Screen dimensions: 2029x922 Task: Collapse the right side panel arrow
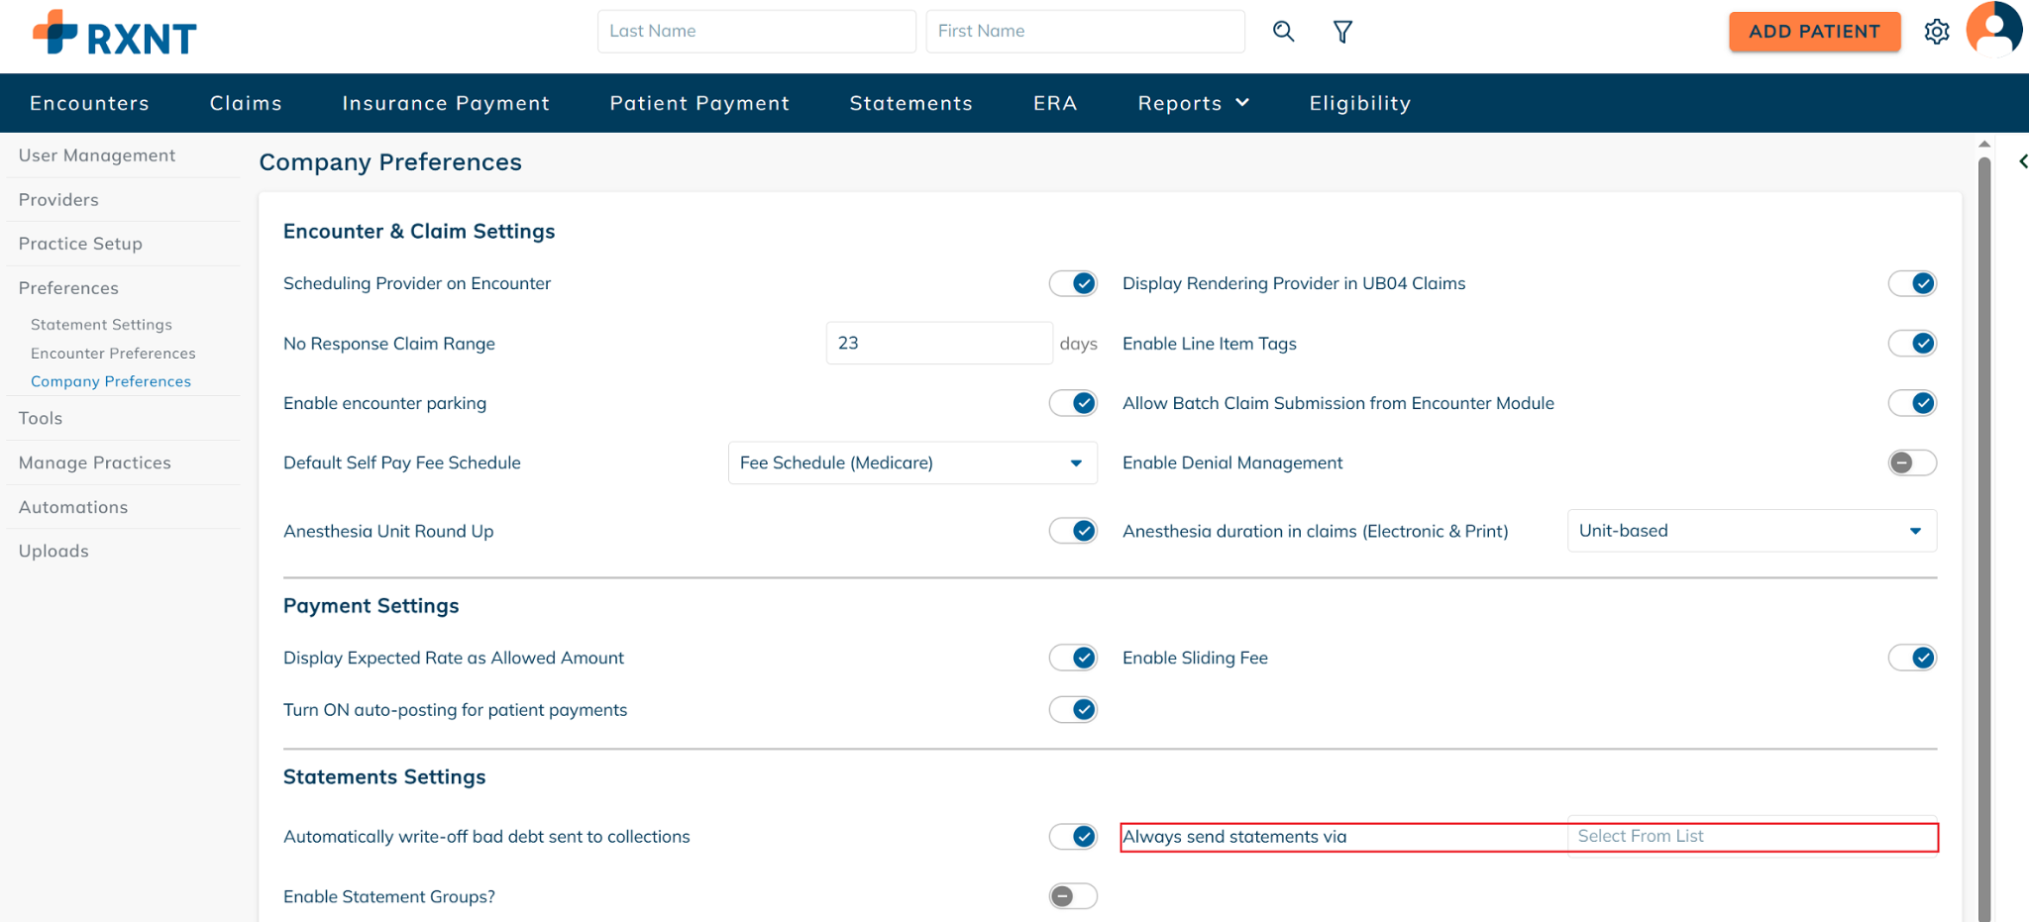coord(2022,161)
